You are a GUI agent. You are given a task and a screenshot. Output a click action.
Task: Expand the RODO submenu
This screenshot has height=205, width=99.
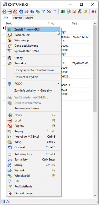pyautogui.click(x=34, y=84)
